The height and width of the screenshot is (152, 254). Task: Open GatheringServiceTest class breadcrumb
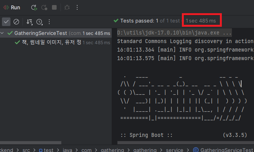click(x=223, y=150)
